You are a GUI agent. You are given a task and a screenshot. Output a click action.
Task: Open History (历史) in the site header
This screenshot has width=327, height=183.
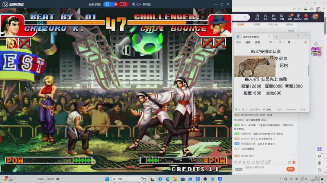pyautogui.click(x=257, y=17)
